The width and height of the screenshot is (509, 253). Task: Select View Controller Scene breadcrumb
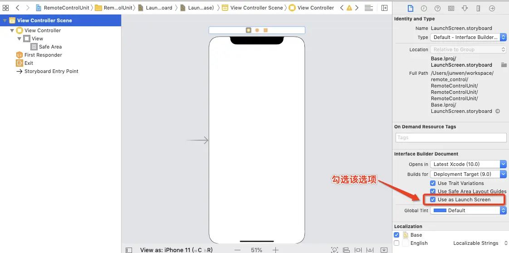pyautogui.click(x=253, y=8)
